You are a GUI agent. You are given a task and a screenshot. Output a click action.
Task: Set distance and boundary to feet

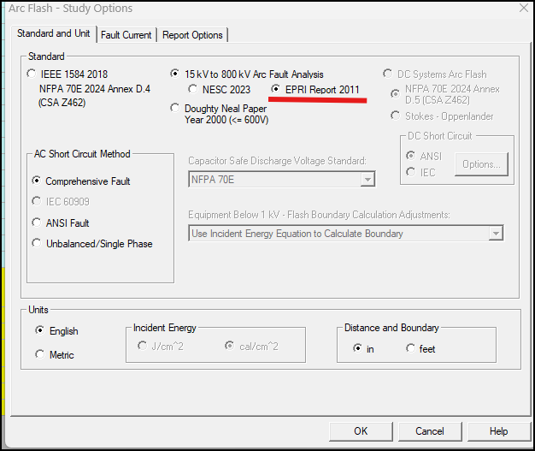coord(410,349)
